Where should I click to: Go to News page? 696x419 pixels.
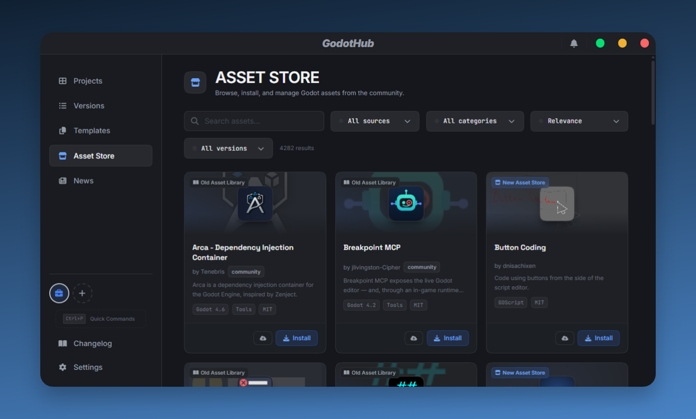pyautogui.click(x=101, y=180)
